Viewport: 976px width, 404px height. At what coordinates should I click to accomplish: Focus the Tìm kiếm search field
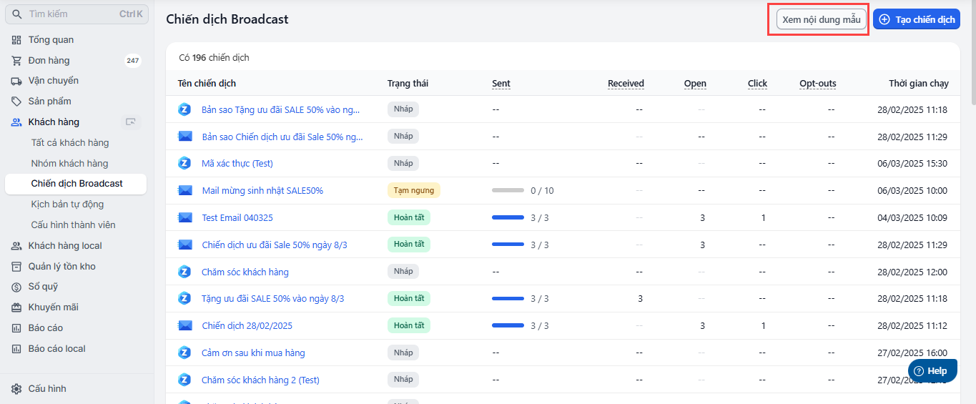click(72, 14)
